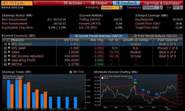Click the ABX CN Equity ticker field

(x=17, y=3)
